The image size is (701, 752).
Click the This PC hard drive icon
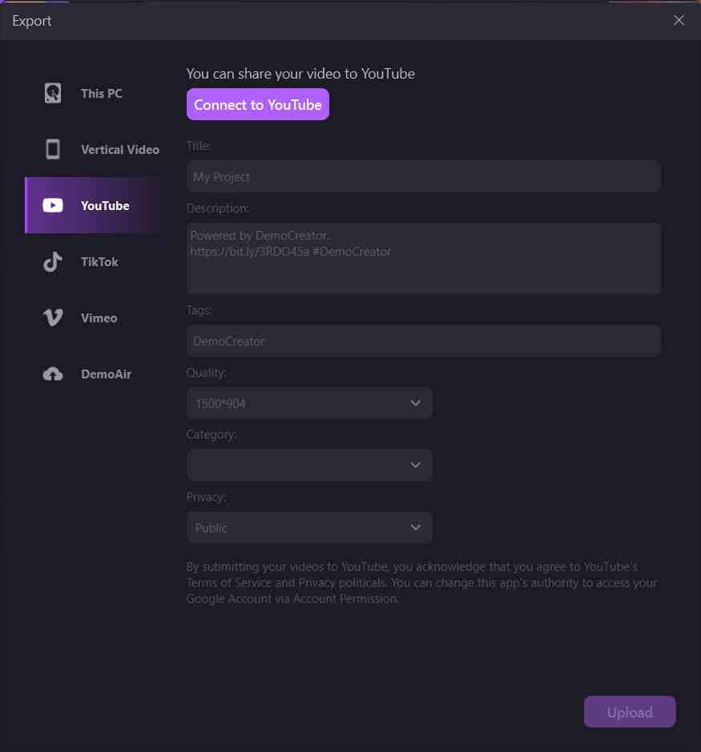(x=53, y=93)
